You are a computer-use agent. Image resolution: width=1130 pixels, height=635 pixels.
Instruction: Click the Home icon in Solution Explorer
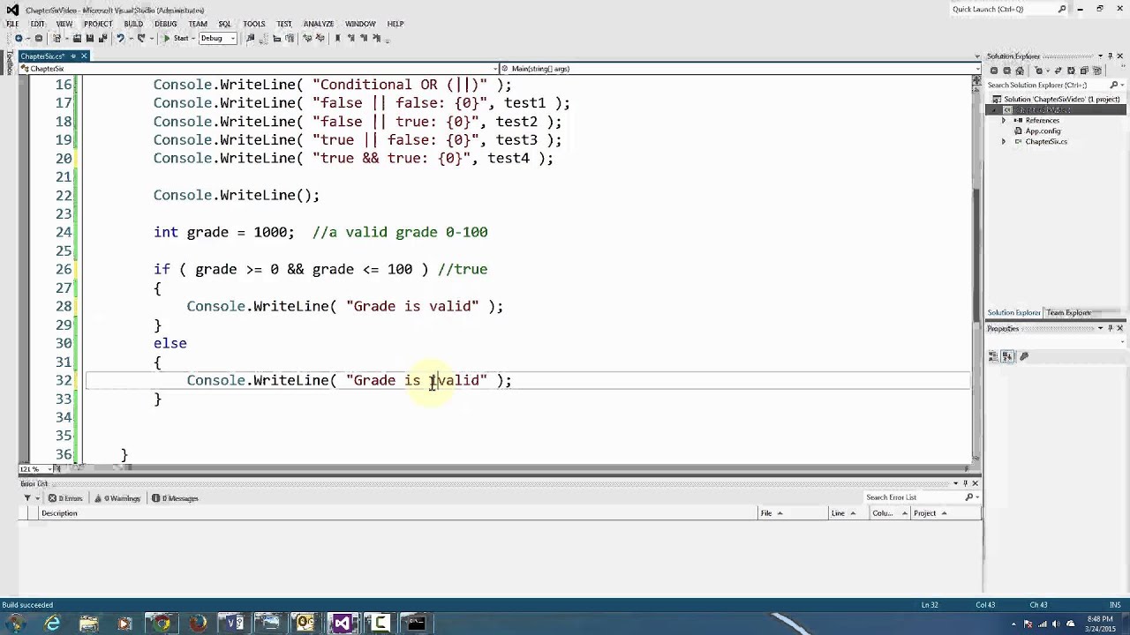pos(1020,71)
